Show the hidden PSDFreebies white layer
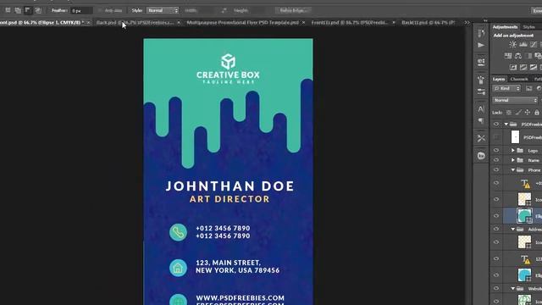 coord(496,137)
